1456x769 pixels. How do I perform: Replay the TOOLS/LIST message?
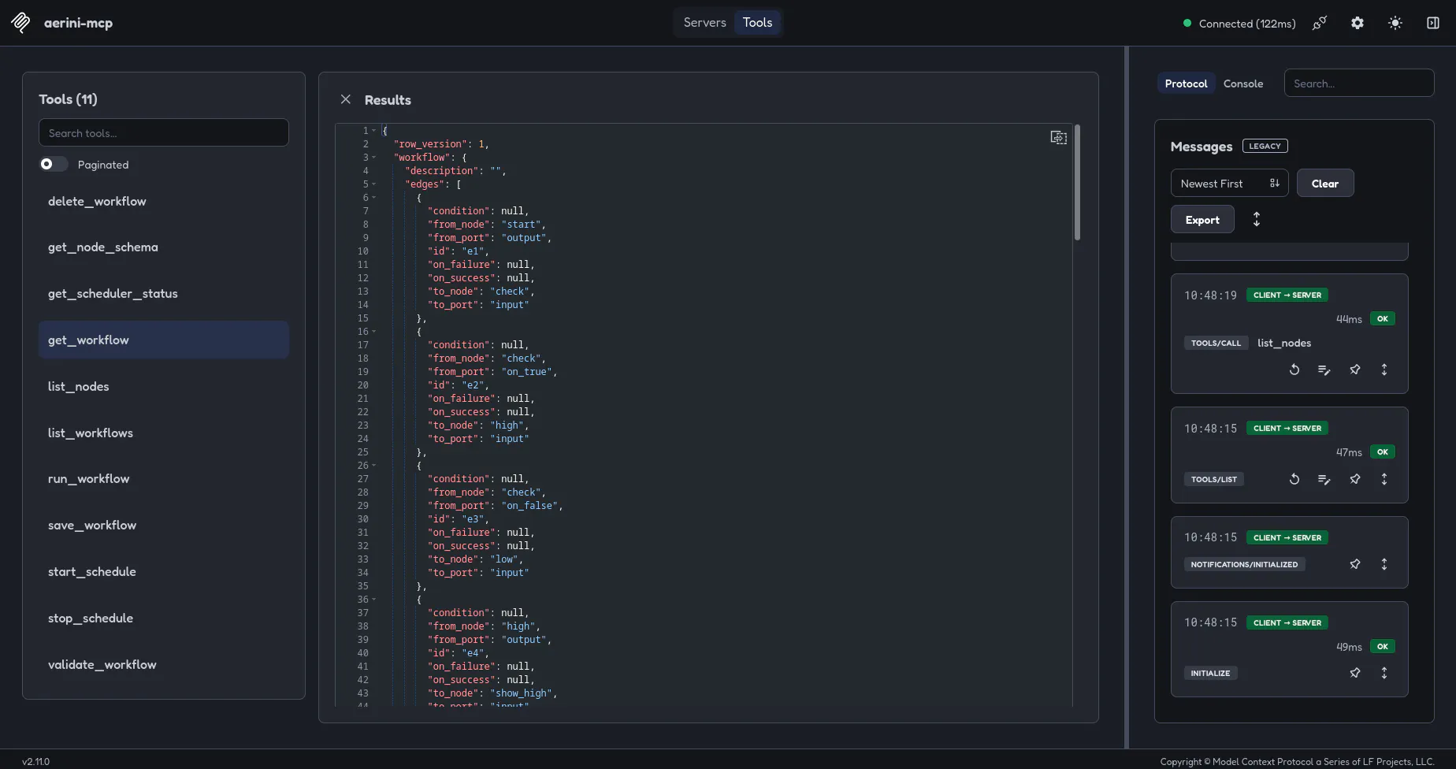click(x=1294, y=479)
